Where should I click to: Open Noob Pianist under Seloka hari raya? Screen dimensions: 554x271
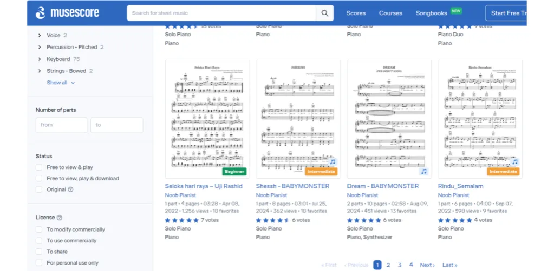point(180,195)
